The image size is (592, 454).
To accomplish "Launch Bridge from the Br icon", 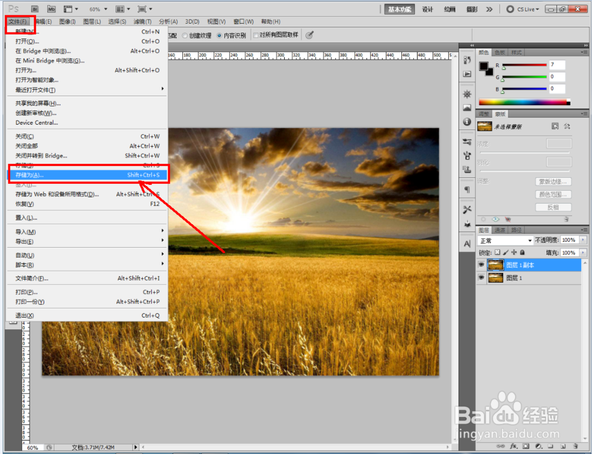I will coord(35,9).
